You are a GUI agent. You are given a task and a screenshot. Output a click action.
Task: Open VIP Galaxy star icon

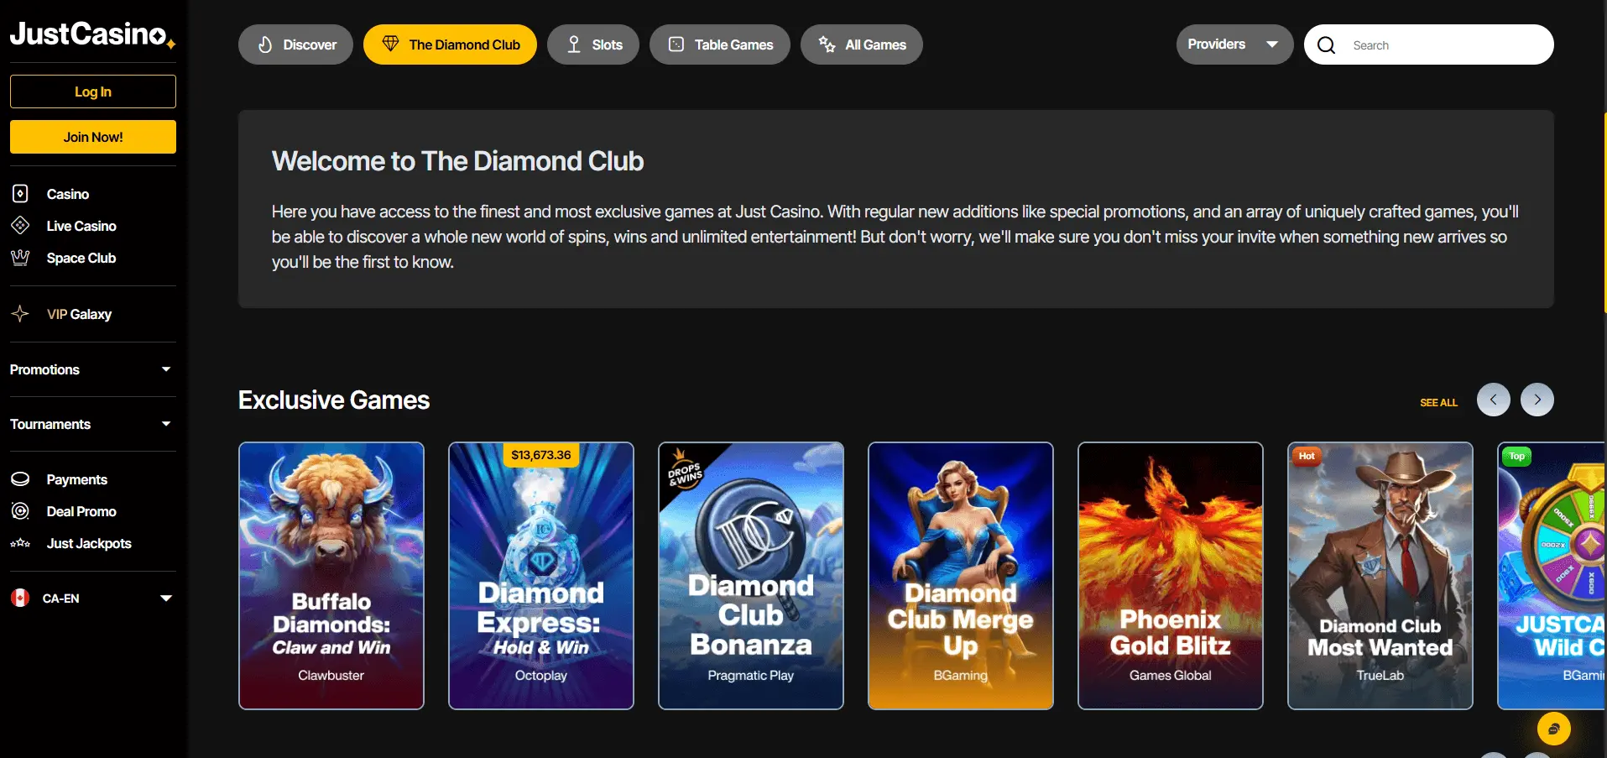tap(20, 314)
